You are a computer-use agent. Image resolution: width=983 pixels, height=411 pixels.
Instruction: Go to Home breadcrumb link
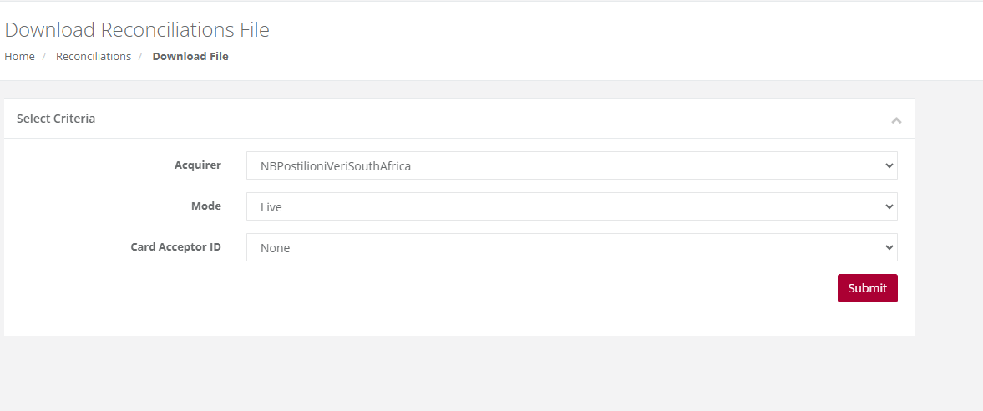(19, 57)
